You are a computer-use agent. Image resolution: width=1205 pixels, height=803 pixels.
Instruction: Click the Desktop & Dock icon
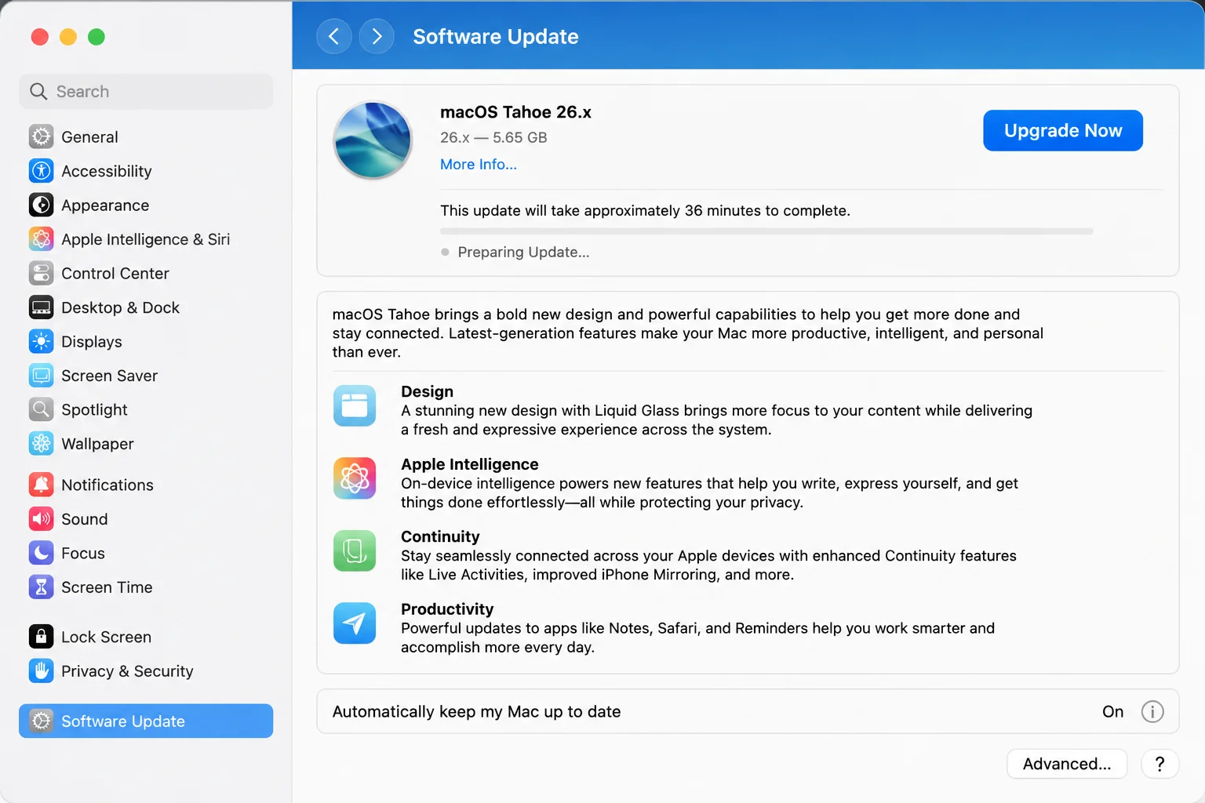[x=42, y=307]
